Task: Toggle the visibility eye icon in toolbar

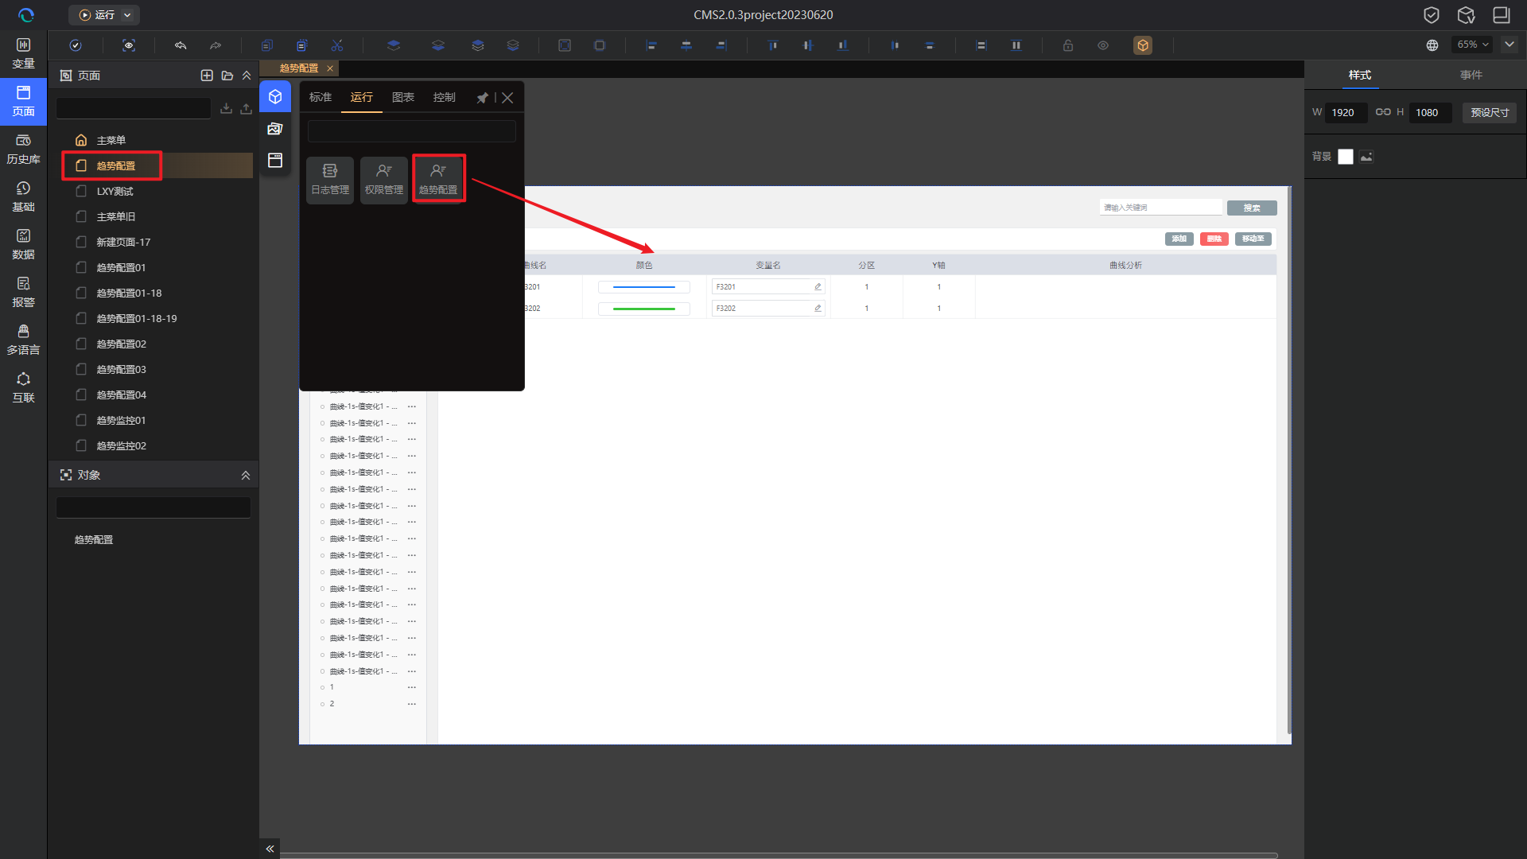Action: coord(1103,45)
